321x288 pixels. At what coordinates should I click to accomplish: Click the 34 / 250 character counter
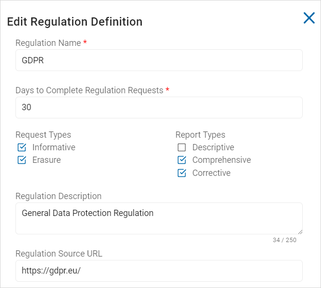coord(284,240)
